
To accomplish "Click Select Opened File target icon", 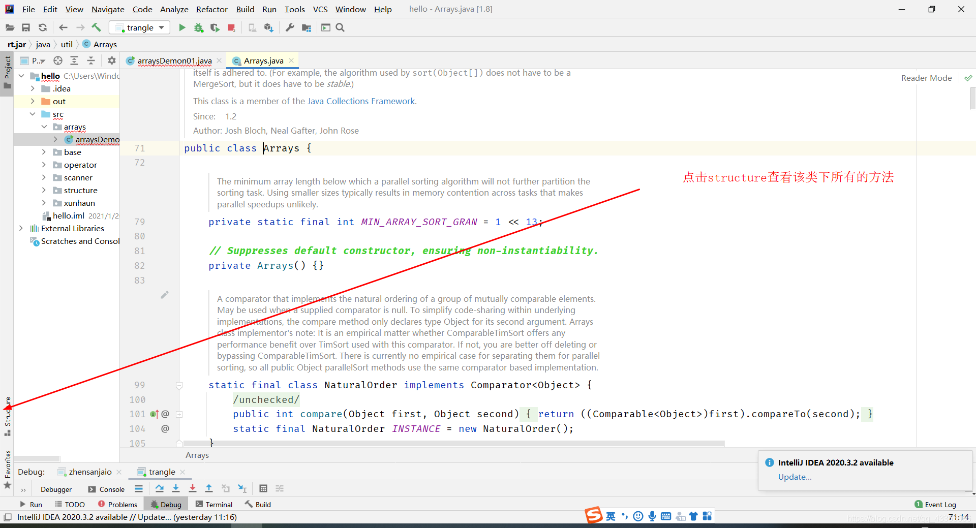I will tap(58, 60).
